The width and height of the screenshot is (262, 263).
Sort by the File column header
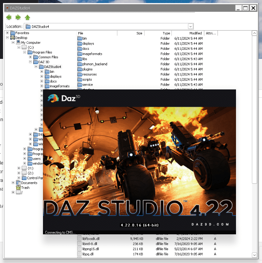[x=97, y=33]
